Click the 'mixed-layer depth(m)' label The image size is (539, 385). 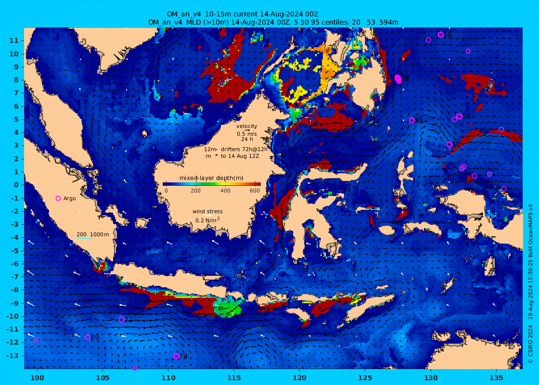(x=211, y=178)
